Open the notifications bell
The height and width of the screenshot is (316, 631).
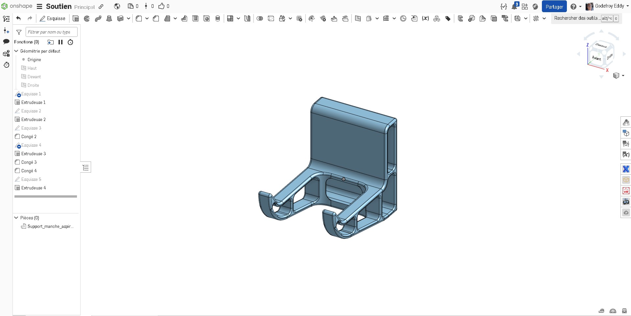[514, 7]
